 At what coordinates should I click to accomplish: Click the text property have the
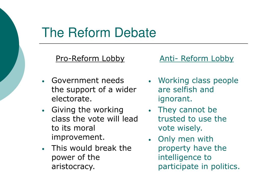[x=192, y=148]
